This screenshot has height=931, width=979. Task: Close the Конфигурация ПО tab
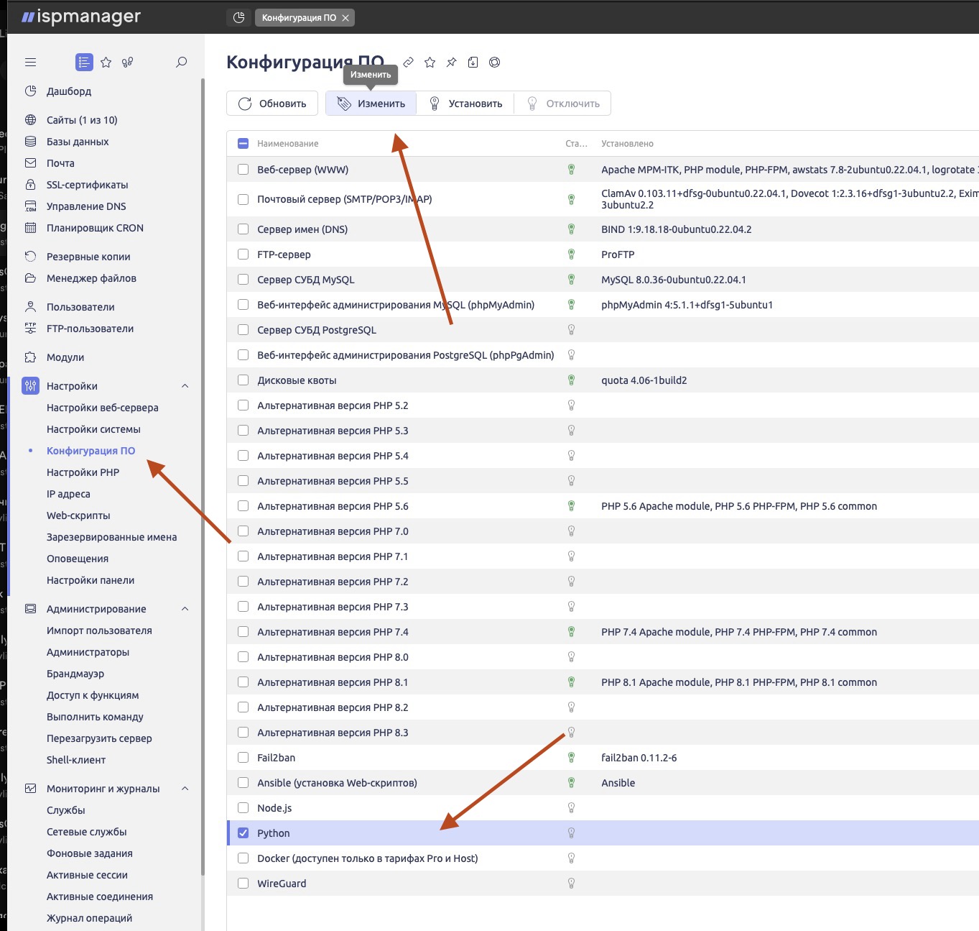coord(345,18)
